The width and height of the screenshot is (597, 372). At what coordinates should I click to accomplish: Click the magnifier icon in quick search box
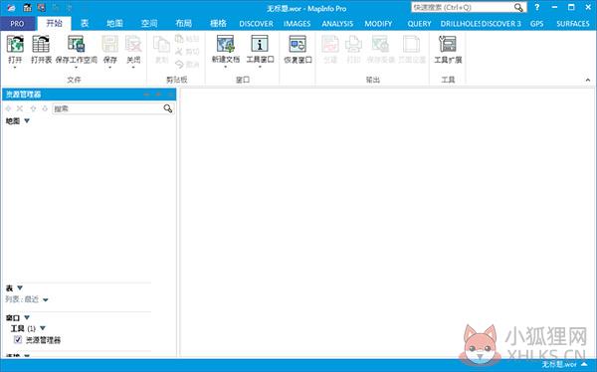tap(518, 7)
